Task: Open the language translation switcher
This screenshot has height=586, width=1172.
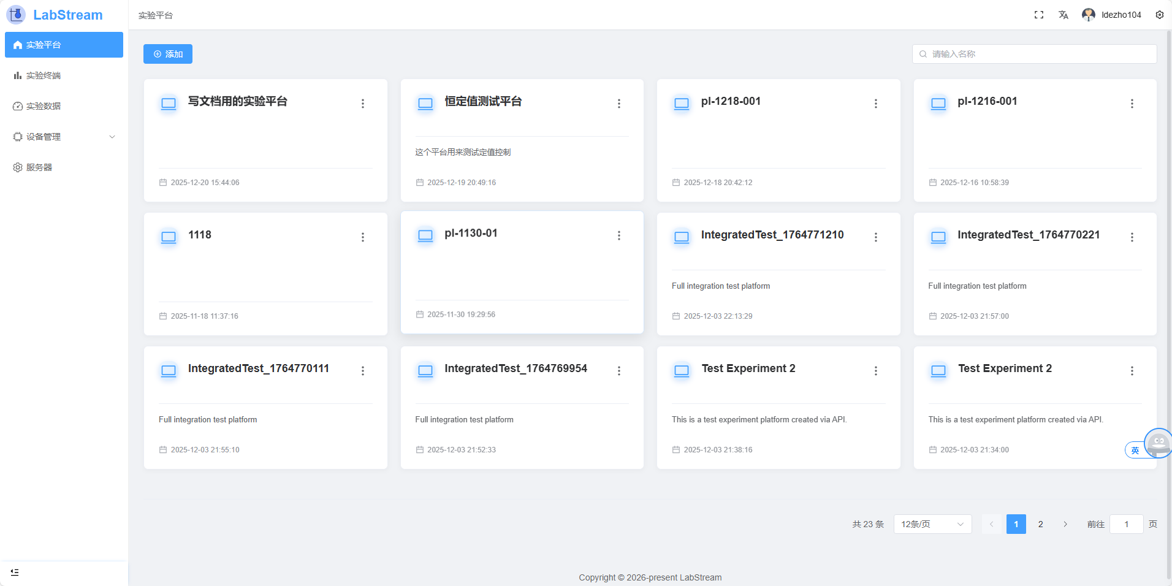Action: click(x=1063, y=15)
